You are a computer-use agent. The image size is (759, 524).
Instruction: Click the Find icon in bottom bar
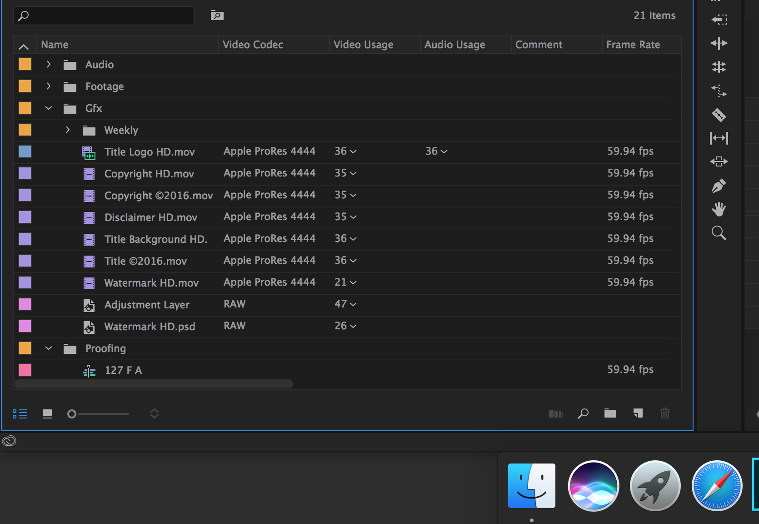(583, 413)
